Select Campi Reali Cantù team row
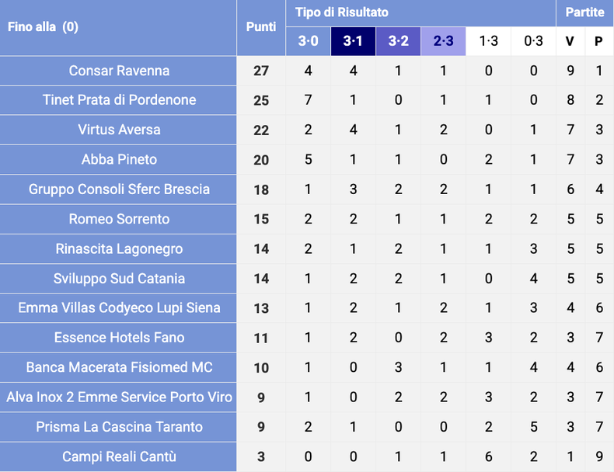Image resolution: width=614 pixels, height=472 pixels. click(x=119, y=456)
